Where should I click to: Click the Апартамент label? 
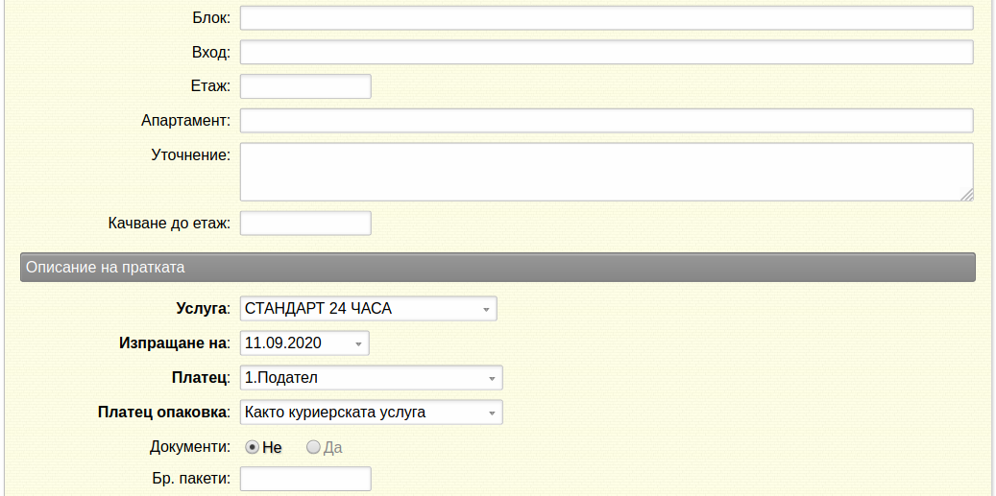pos(186,121)
